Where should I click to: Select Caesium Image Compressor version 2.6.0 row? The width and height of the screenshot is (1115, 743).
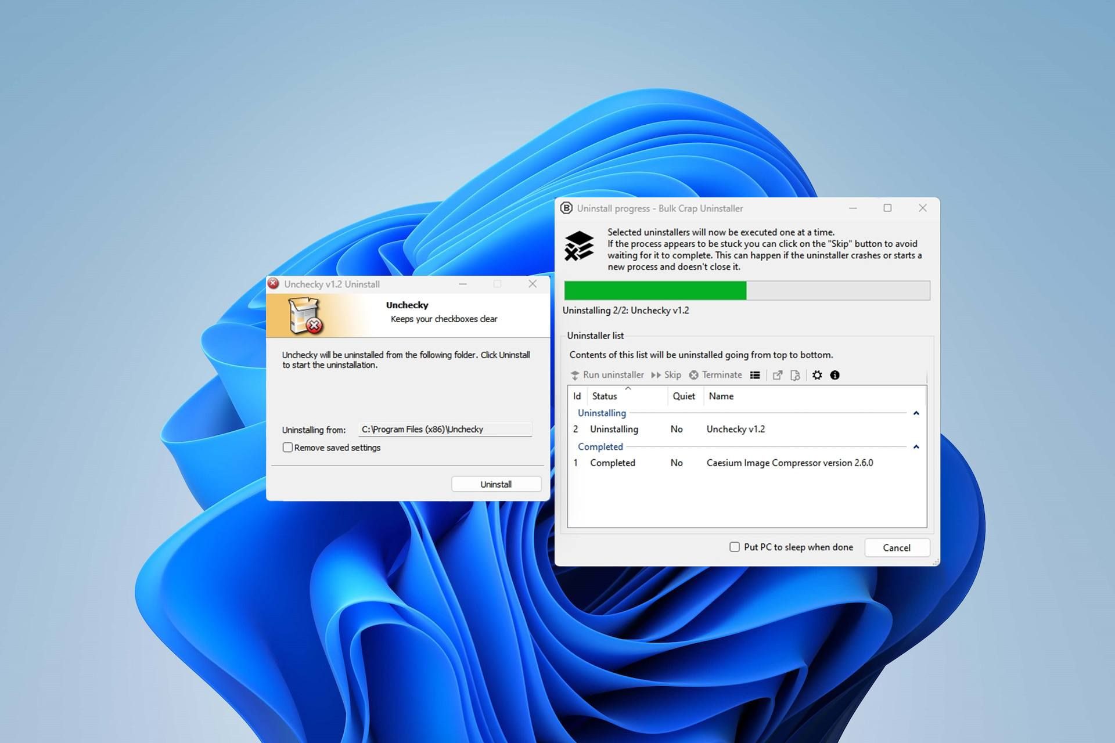point(746,463)
